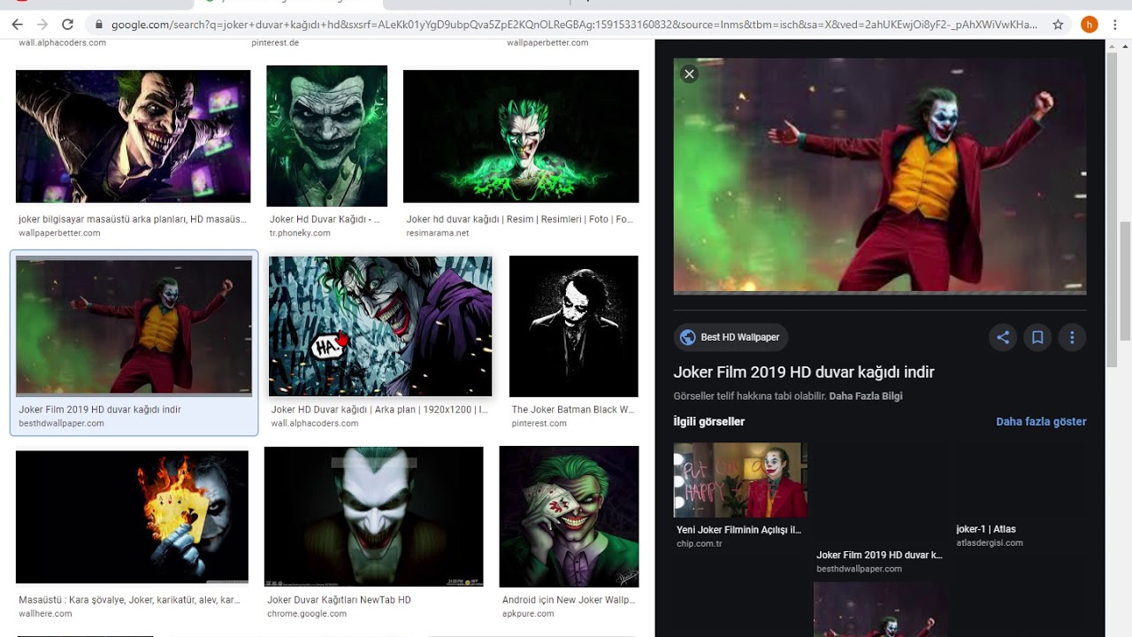Open related besthdwallpaper.com Joker Film 2019 link
Image resolution: width=1132 pixels, height=637 pixels.
point(879,555)
